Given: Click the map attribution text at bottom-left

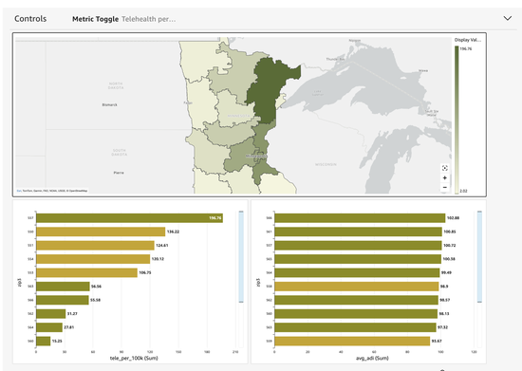Looking at the screenshot, I should coord(52,191).
